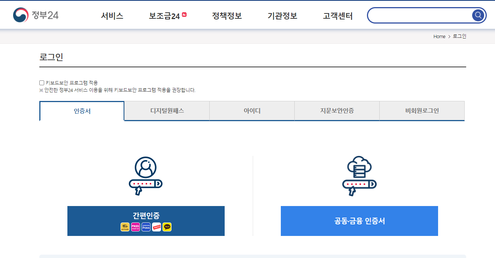Open the 정책정보 menu
495x258 pixels.
227,16
